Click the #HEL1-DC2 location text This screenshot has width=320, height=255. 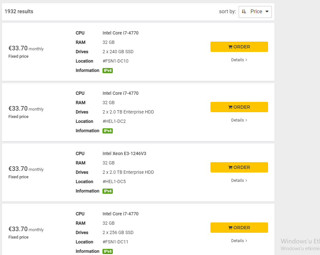pyautogui.click(x=114, y=121)
